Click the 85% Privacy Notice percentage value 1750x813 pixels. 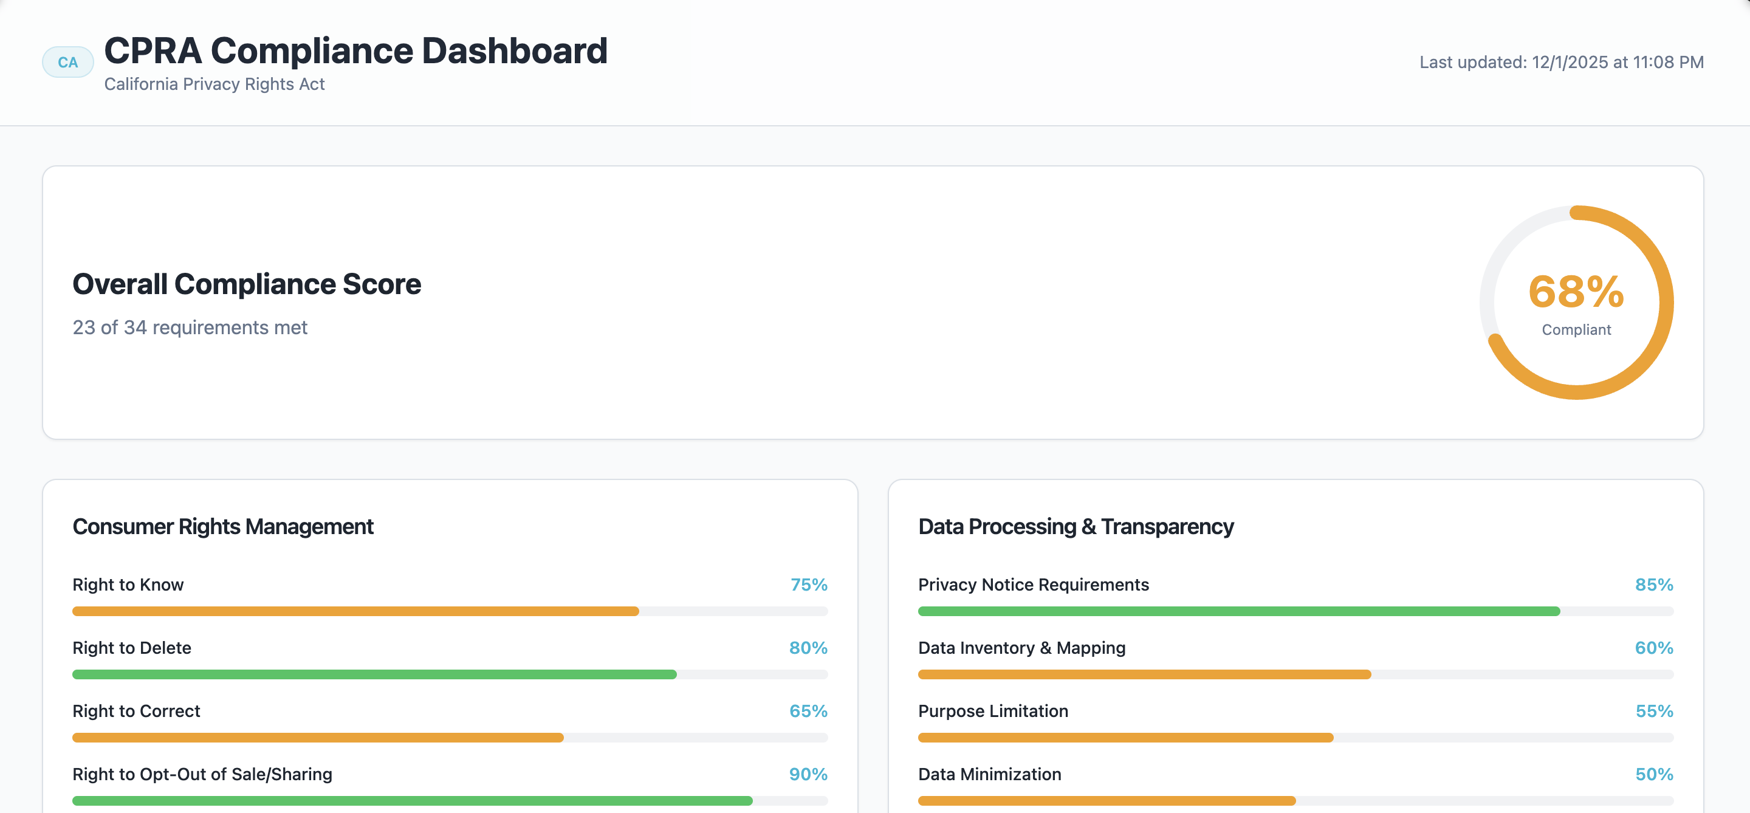[x=1653, y=585]
